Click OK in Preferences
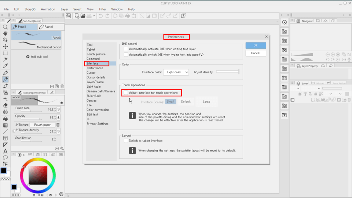The width and height of the screenshot is (352, 198). (x=256, y=45)
